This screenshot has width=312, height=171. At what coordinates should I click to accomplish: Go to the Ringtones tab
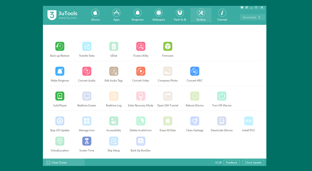coord(137,15)
